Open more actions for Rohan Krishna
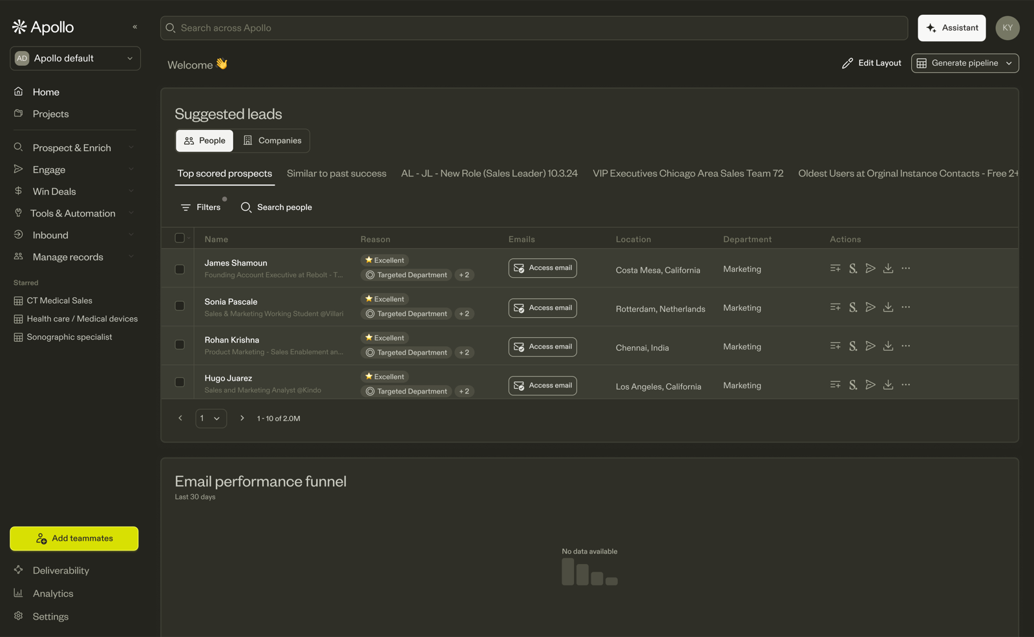This screenshot has height=637, width=1034. (x=906, y=346)
